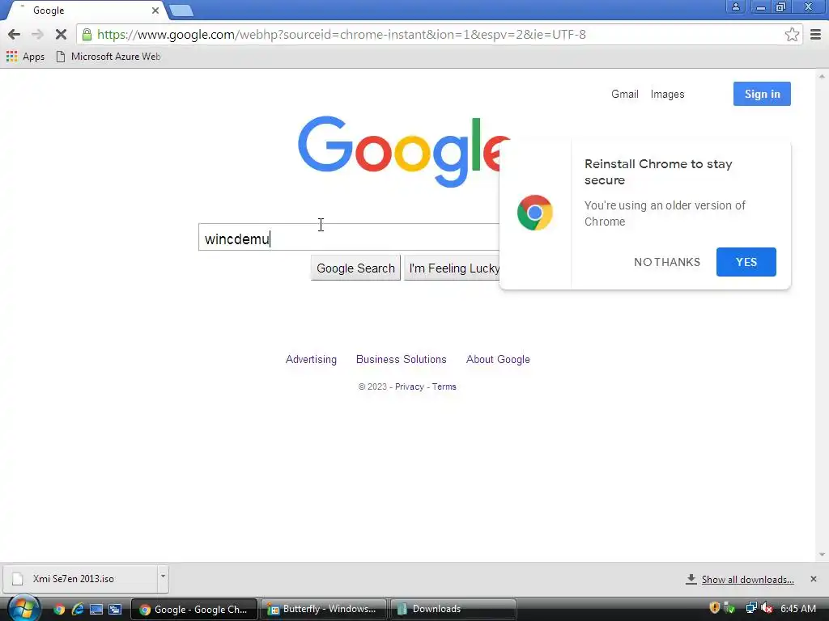Open Gmail link
The height and width of the screenshot is (621, 829).
coord(624,94)
